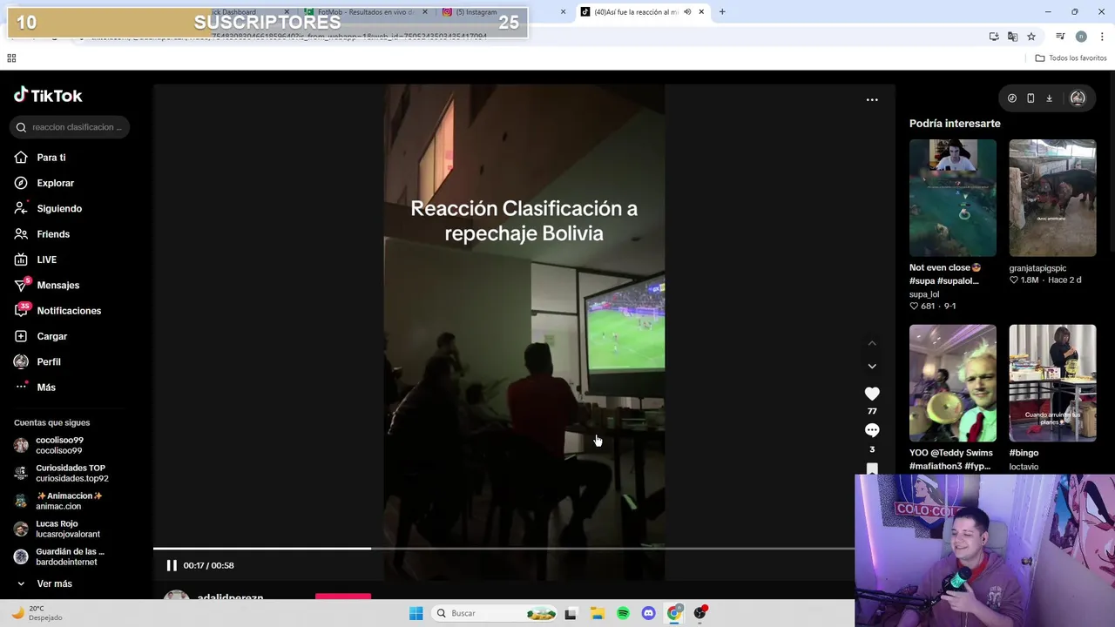
Task: Open the weather widget showing 20°C
Action: 37,613
